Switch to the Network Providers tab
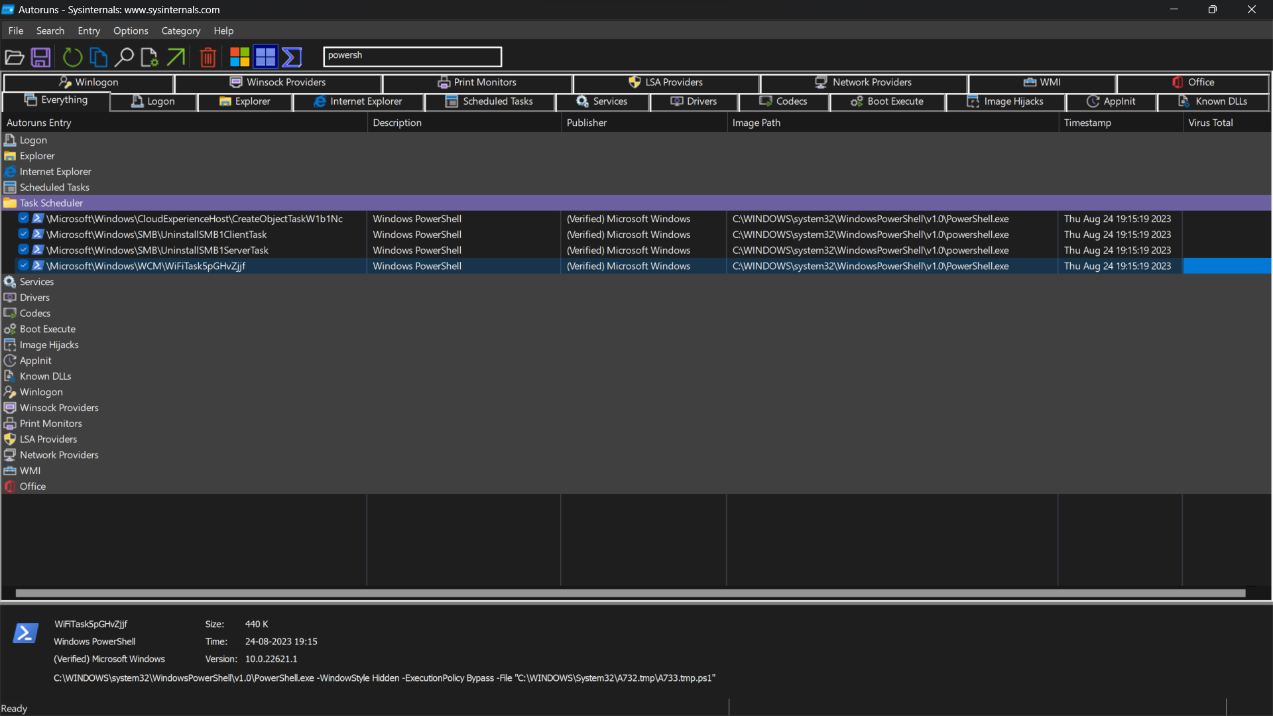This screenshot has width=1273, height=716. (863, 82)
